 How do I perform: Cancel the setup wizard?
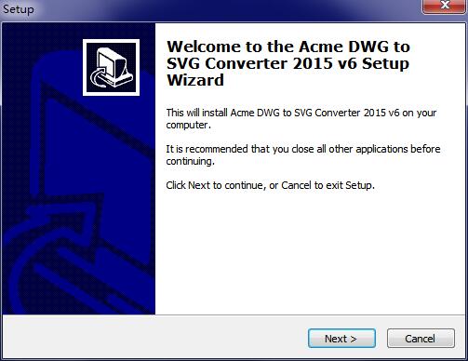(x=421, y=338)
